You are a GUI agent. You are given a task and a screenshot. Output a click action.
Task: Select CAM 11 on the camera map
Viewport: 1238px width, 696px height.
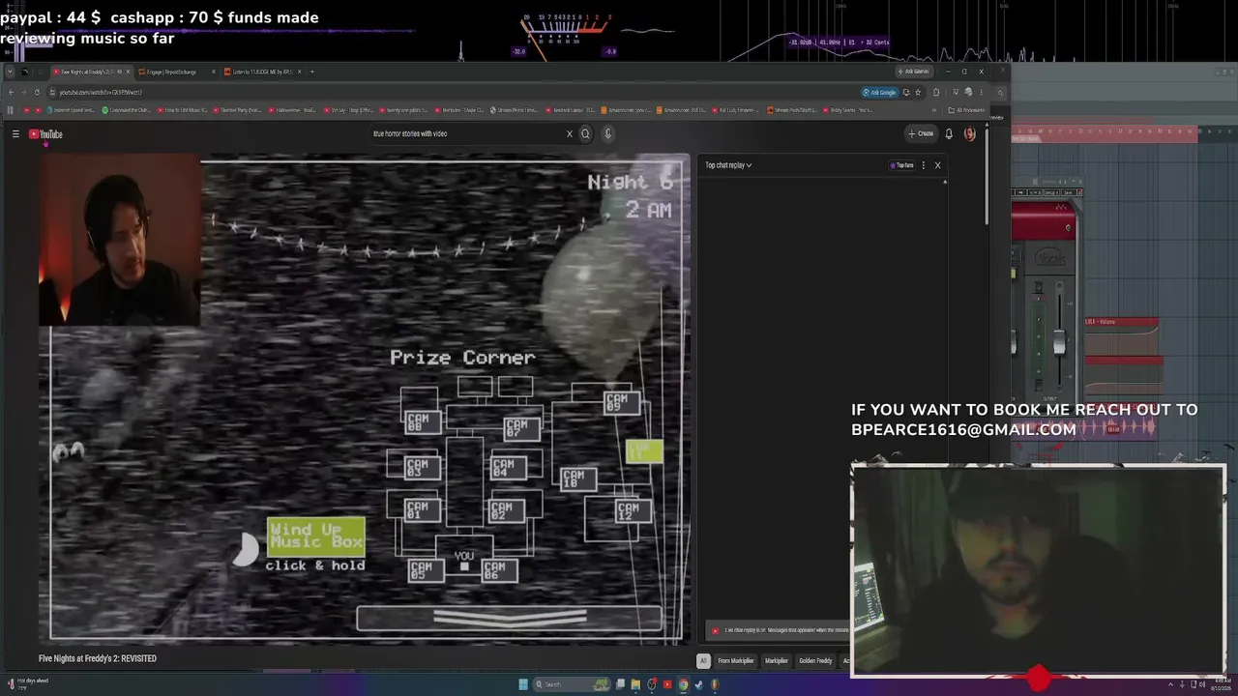pos(644,451)
